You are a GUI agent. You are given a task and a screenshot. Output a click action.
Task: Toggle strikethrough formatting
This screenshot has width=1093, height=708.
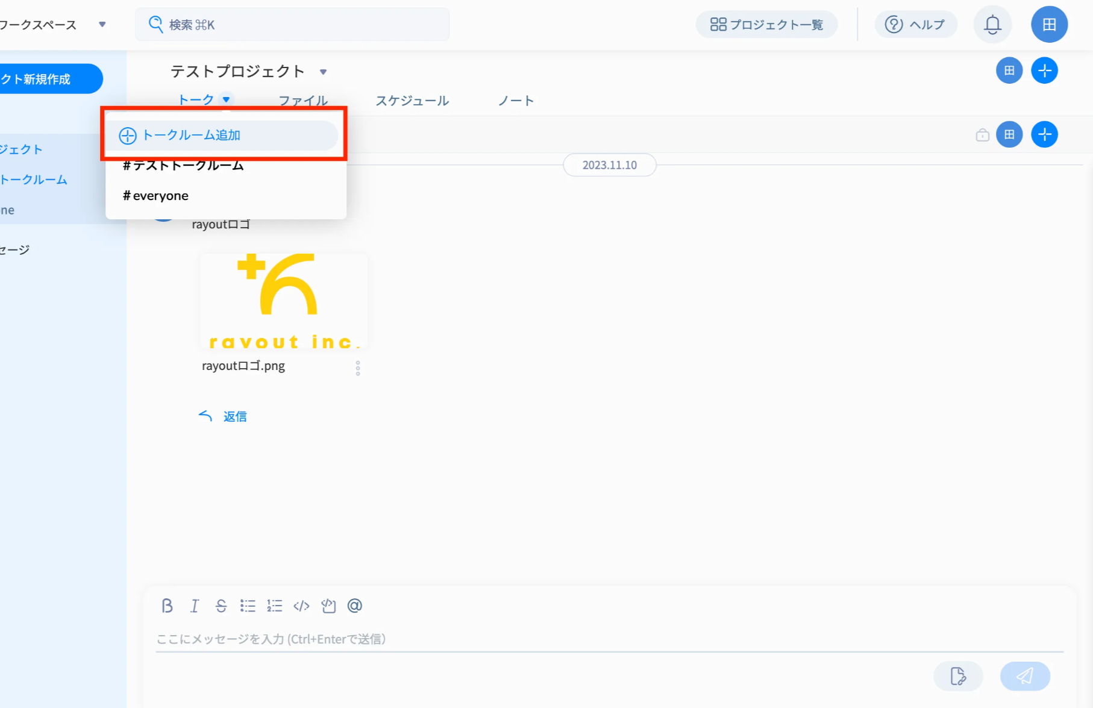click(x=221, y=606)
